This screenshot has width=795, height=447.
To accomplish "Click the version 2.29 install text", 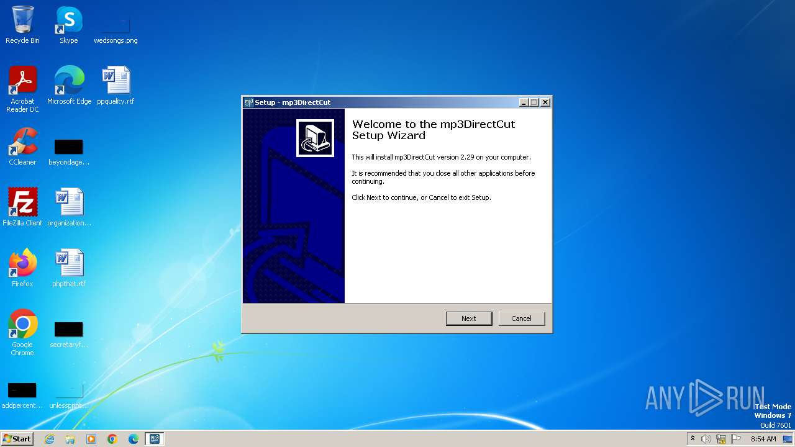I will point(441,157).
